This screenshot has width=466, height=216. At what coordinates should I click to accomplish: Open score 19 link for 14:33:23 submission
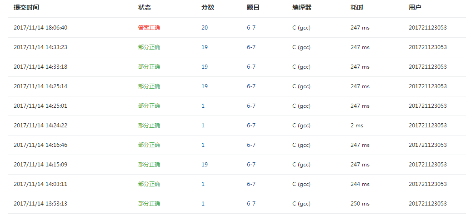tap(205, 47)
